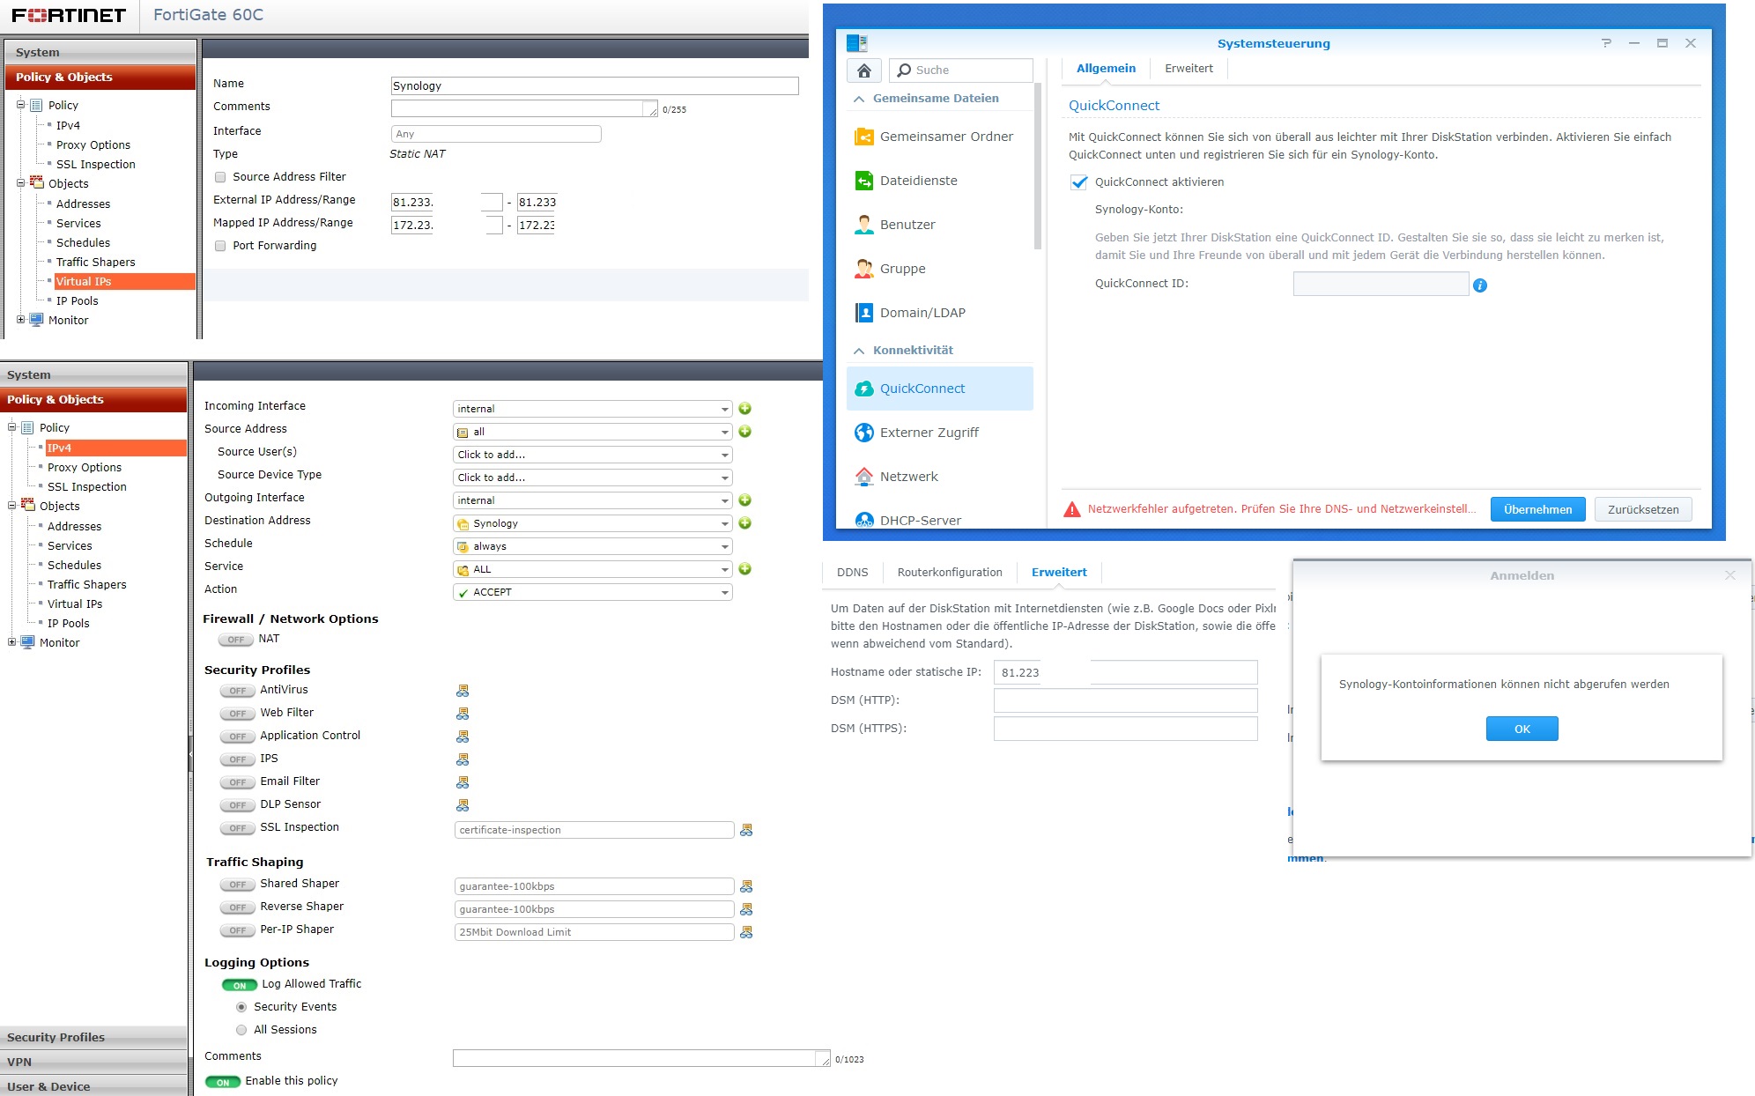Click edit icon beside SSL certificate-inspection

pos(746,830)
